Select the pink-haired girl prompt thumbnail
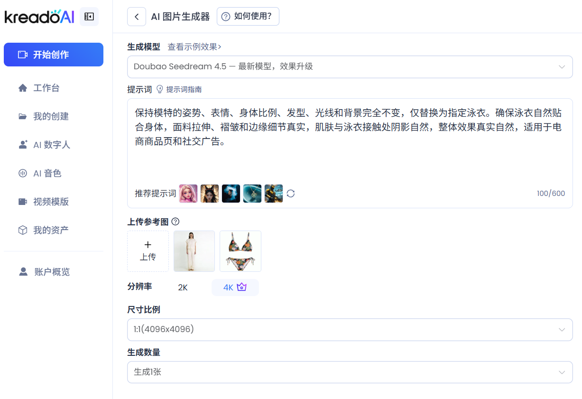The width and height of the screenshot is (582, 399). click(x=188, y=194)
